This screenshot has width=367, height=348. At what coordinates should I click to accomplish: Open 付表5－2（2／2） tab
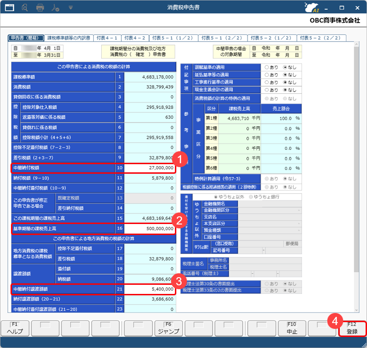coord(321,38)
